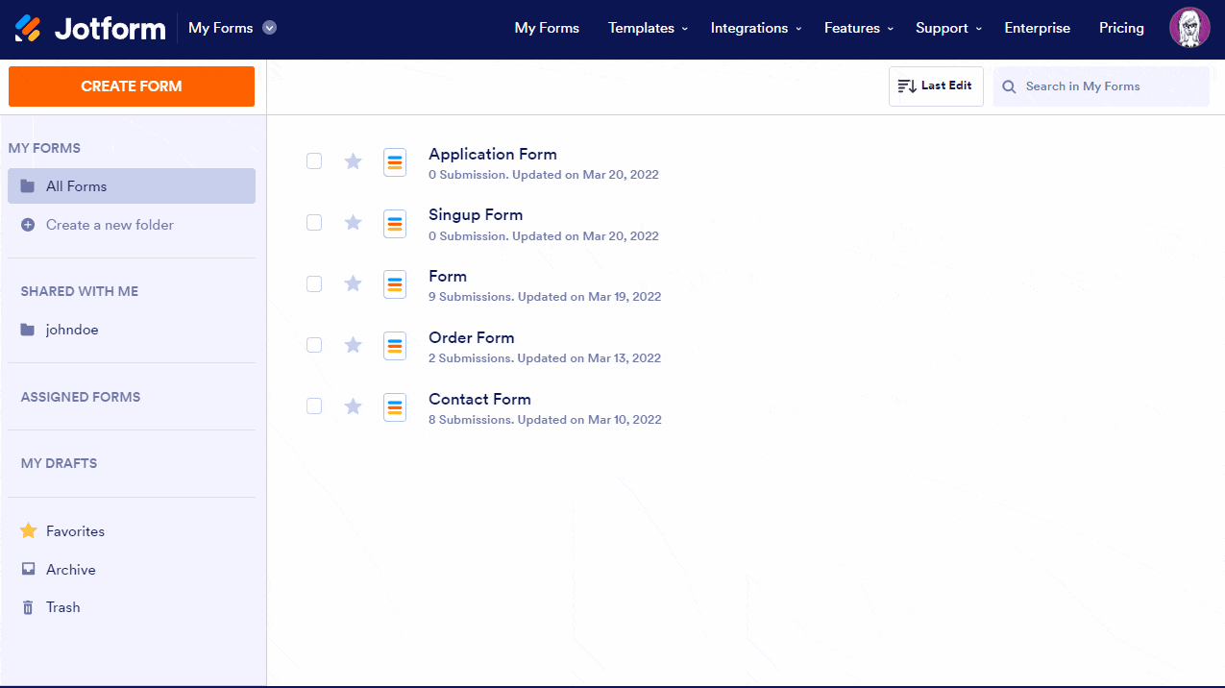Screen dimensions: 1225x688
Task: Click the SHARED WITH ME heading
Action: (x=80, y=291)
